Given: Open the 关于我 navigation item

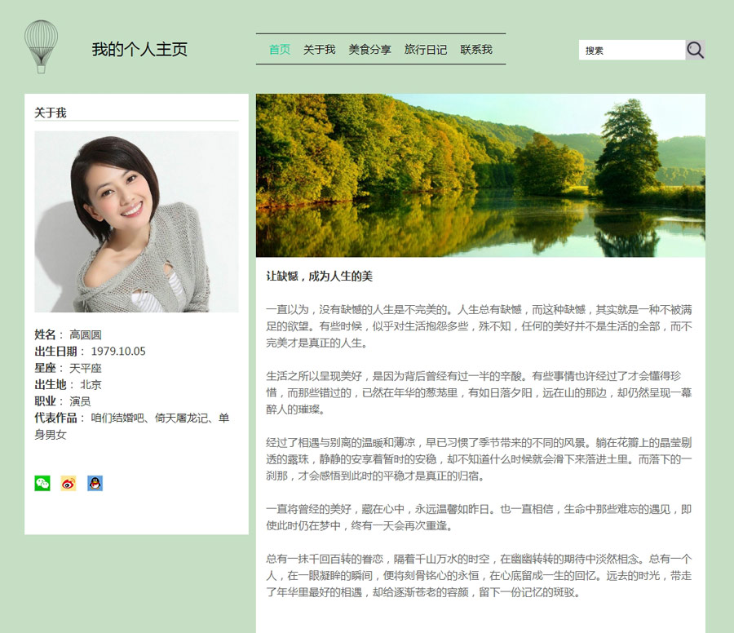Looking at the screenshot, I should point(319,49).
